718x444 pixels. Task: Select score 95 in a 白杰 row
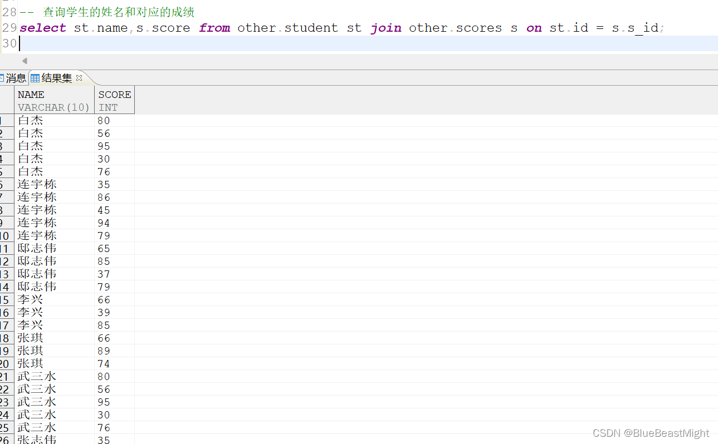click(x=114, y=146)
